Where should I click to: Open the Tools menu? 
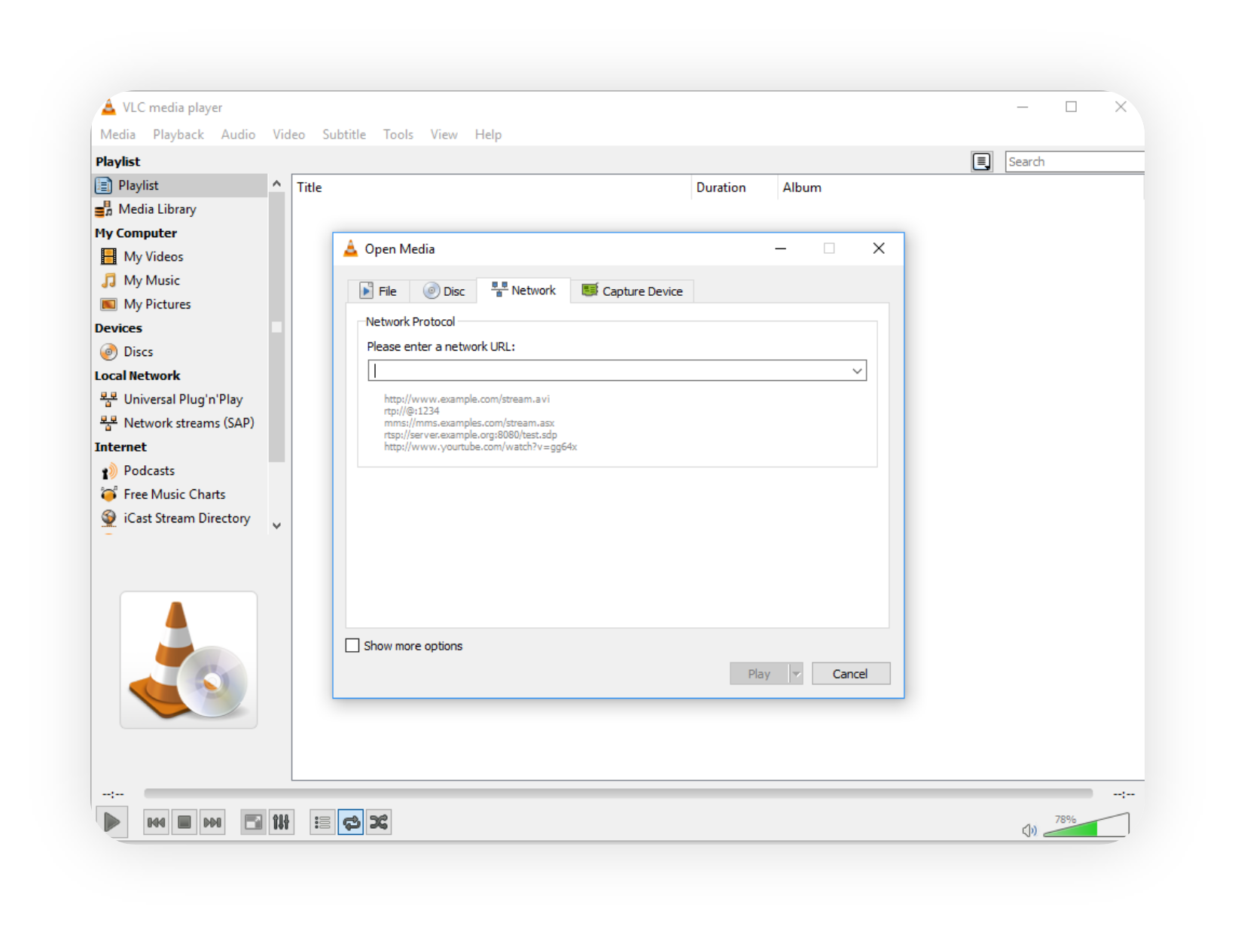[398, 134]
